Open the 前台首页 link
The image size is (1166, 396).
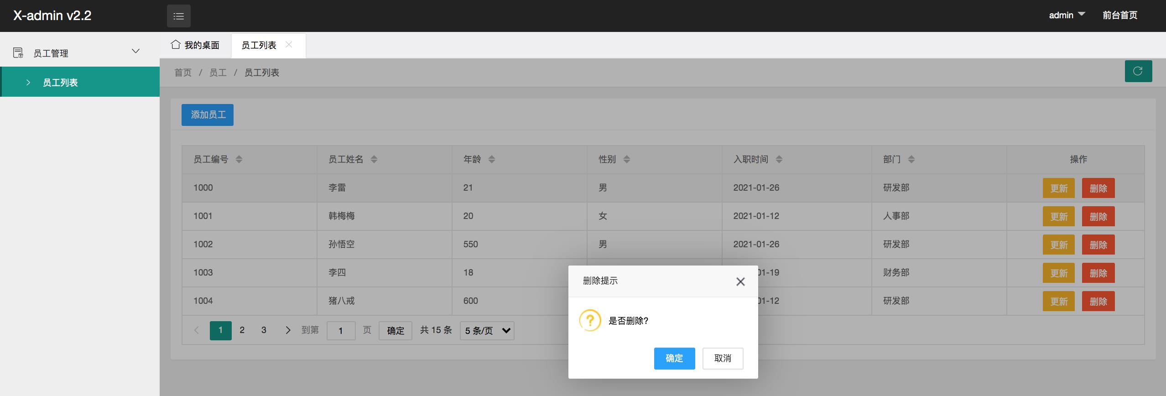1119,15
